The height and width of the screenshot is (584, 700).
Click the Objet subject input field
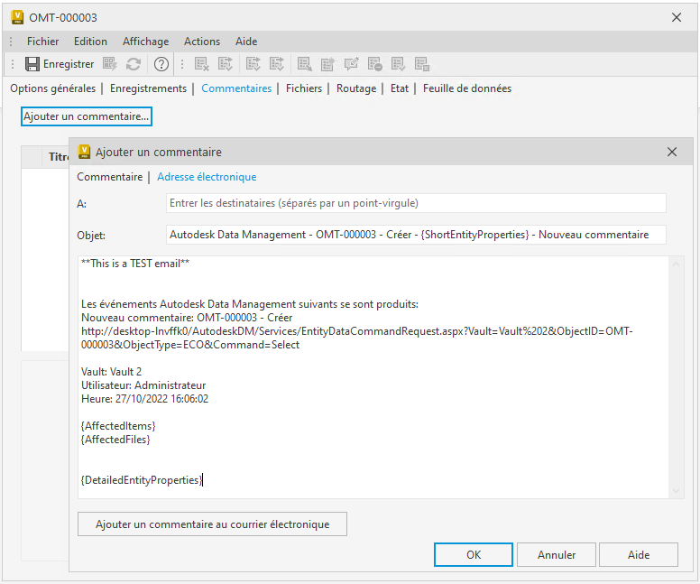click(x=416, y=235)
